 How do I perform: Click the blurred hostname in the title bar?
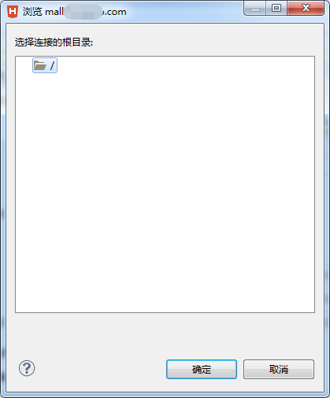(83, 12)
